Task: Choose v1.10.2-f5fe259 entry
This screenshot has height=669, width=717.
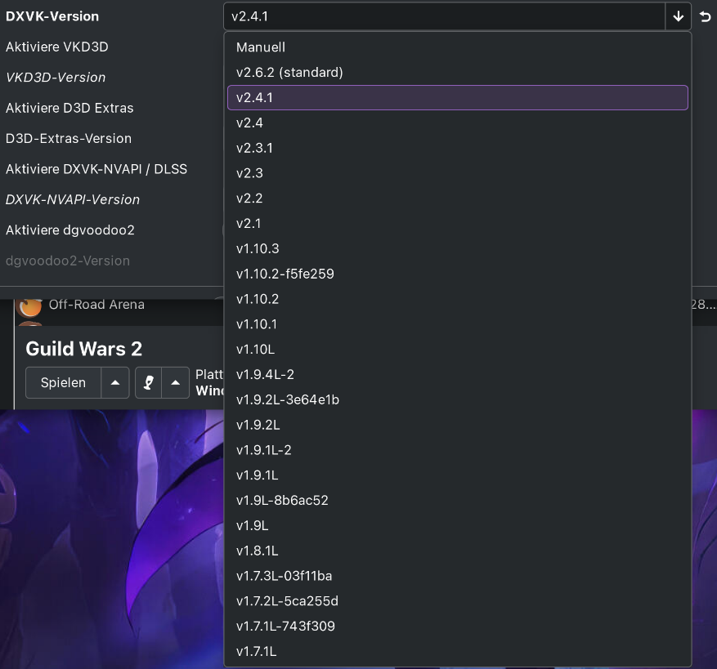Action: (x=457, y=274)
